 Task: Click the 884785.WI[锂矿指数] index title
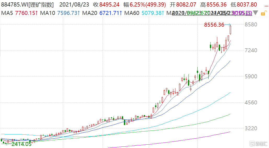27,5
